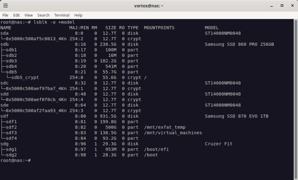This screenshot has height=180, width=298.
Task: Close the vortex@nas terminal window
Action: tap(292, 6)
